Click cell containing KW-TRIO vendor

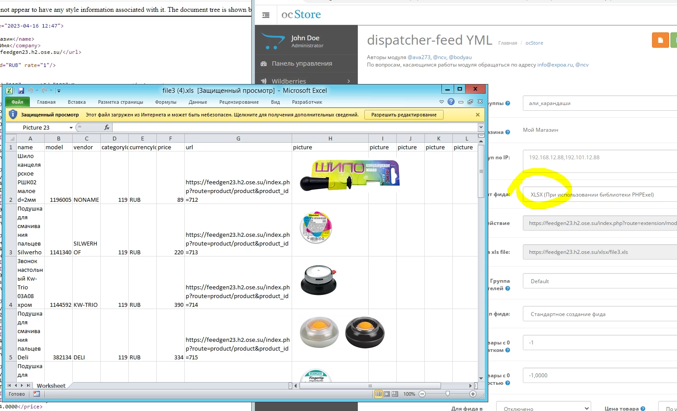(86, 283)
